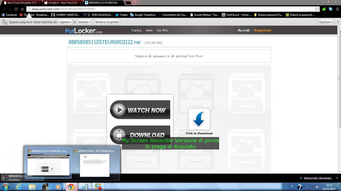Close the downloads bar
This screenshot has height=191, width=341.
coord(337,178)
